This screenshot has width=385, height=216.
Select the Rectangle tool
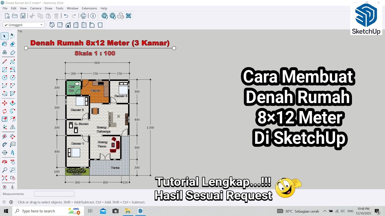click(5, 70)
